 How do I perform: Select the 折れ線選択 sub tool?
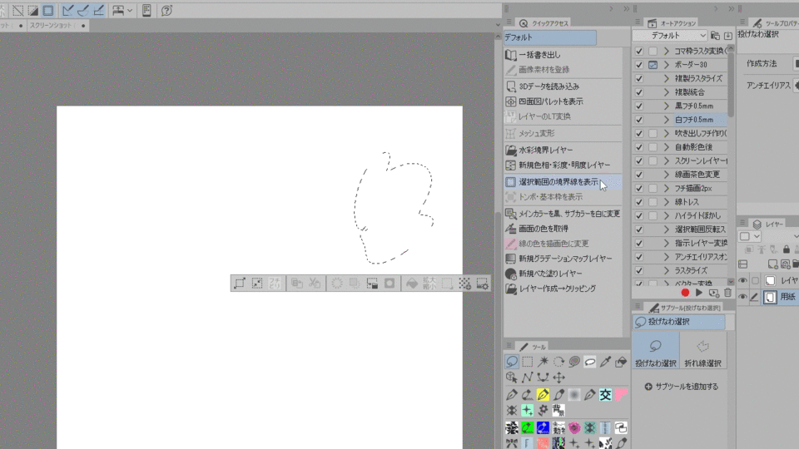coord(702,351)
